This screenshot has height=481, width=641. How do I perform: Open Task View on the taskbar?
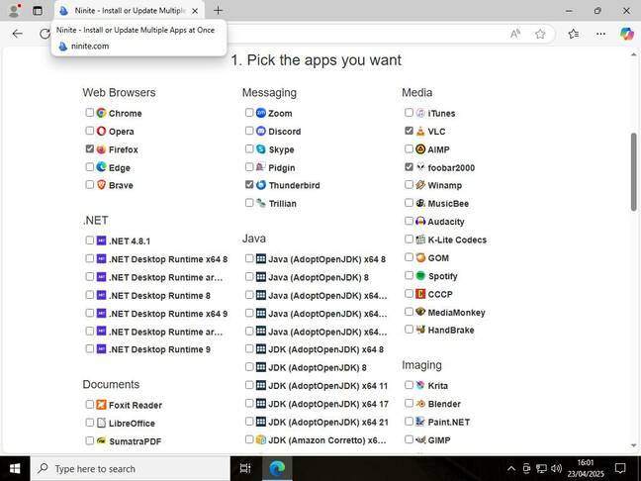click(245, 468)
